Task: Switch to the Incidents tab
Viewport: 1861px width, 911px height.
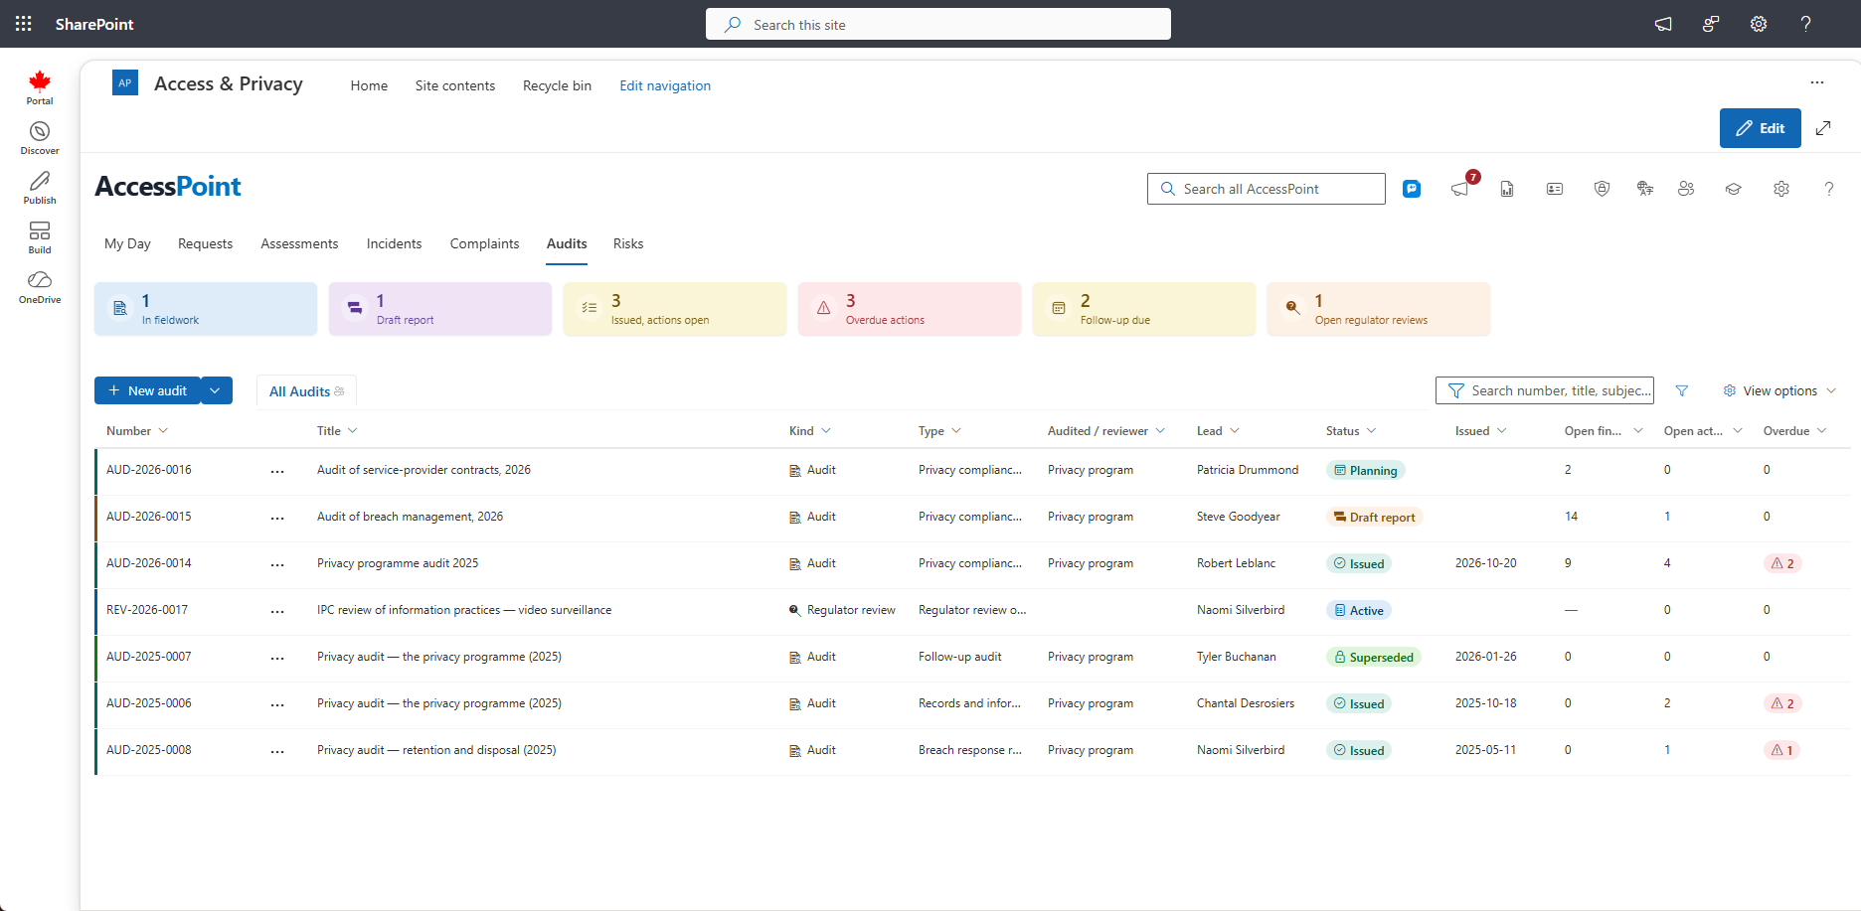Action: 394,243
